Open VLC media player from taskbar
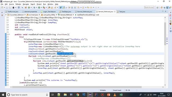The height and width of the screenshot is (97, 172). pyautogui.click(x=115, y=95)
